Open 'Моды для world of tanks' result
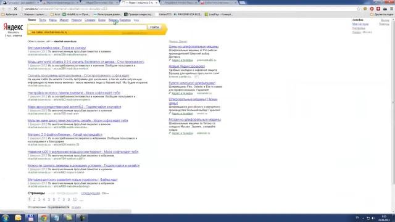Image resolution: width=395 pixels, height=222 pixels. click(x=86, y=62)
